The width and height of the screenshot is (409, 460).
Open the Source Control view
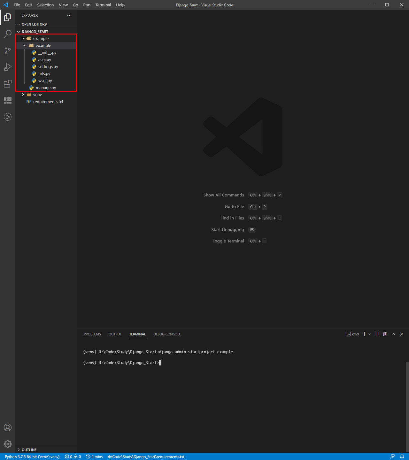8,50
